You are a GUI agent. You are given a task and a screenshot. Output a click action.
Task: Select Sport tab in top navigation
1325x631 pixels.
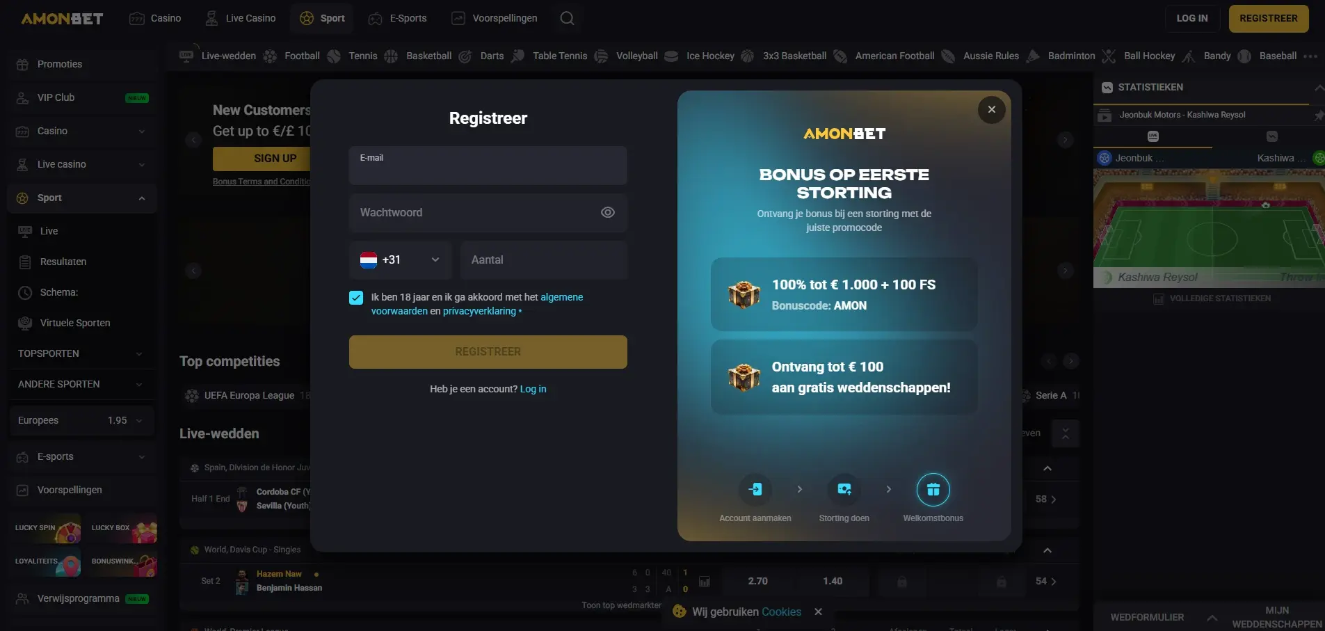coord(322,18)
